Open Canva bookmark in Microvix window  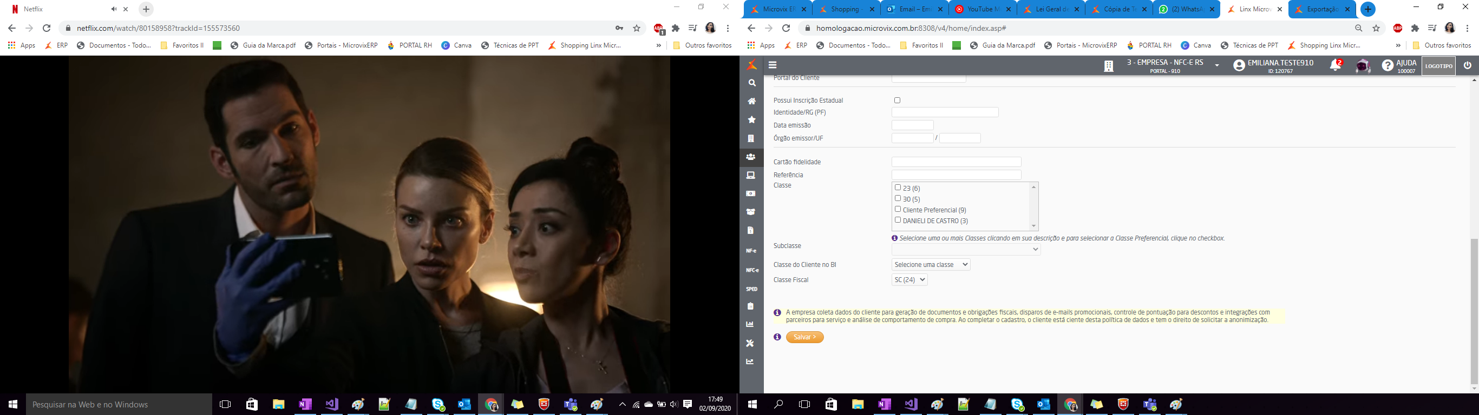click(1195, 45)
